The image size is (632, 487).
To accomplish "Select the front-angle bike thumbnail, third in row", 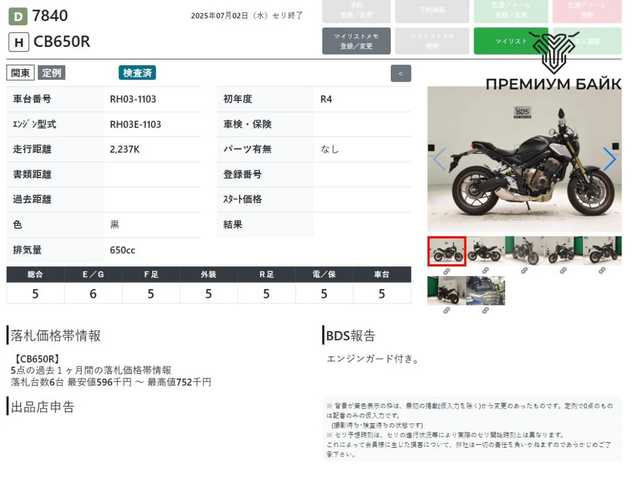I will (524, 251).
